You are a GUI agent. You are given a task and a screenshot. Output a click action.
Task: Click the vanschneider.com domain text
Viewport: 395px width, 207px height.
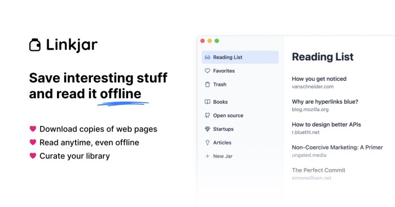313,87
